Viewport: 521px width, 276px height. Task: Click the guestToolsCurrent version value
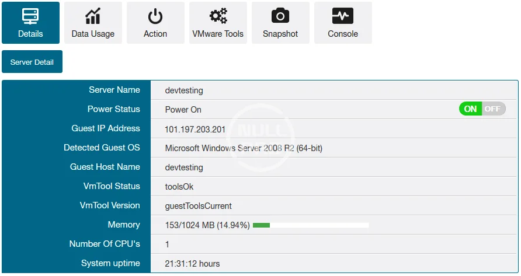199,206
